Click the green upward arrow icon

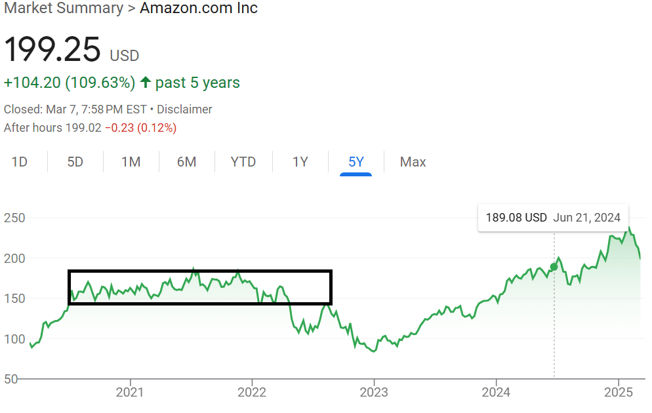click(146, 83)
